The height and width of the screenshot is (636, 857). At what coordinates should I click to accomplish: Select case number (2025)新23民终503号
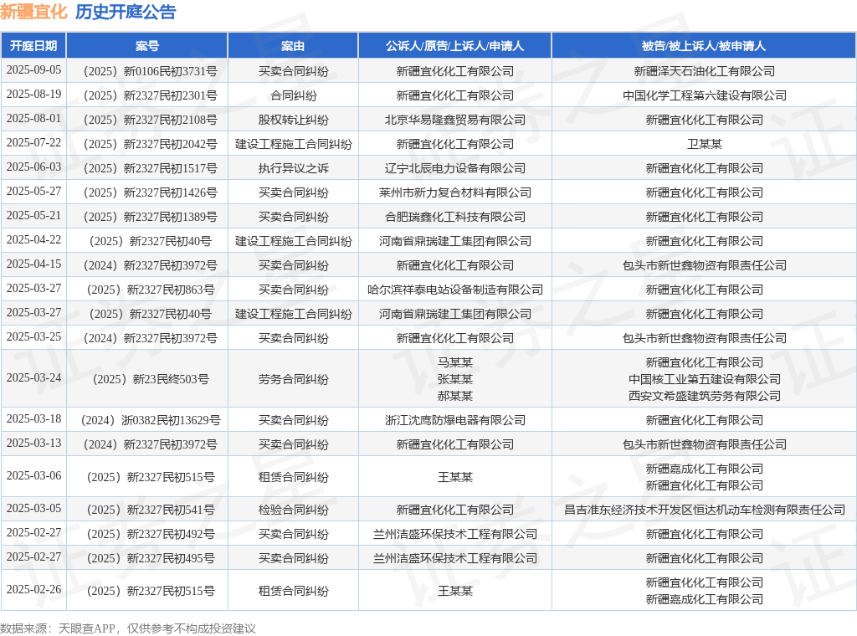click(151, 379)
